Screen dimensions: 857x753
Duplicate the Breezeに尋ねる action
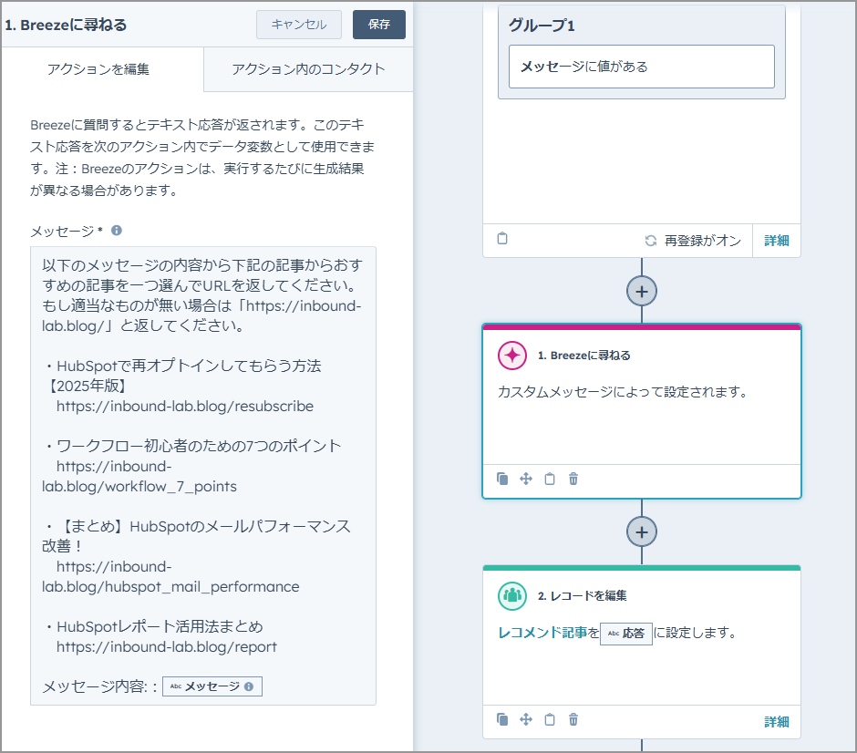(x=502, y=480)
